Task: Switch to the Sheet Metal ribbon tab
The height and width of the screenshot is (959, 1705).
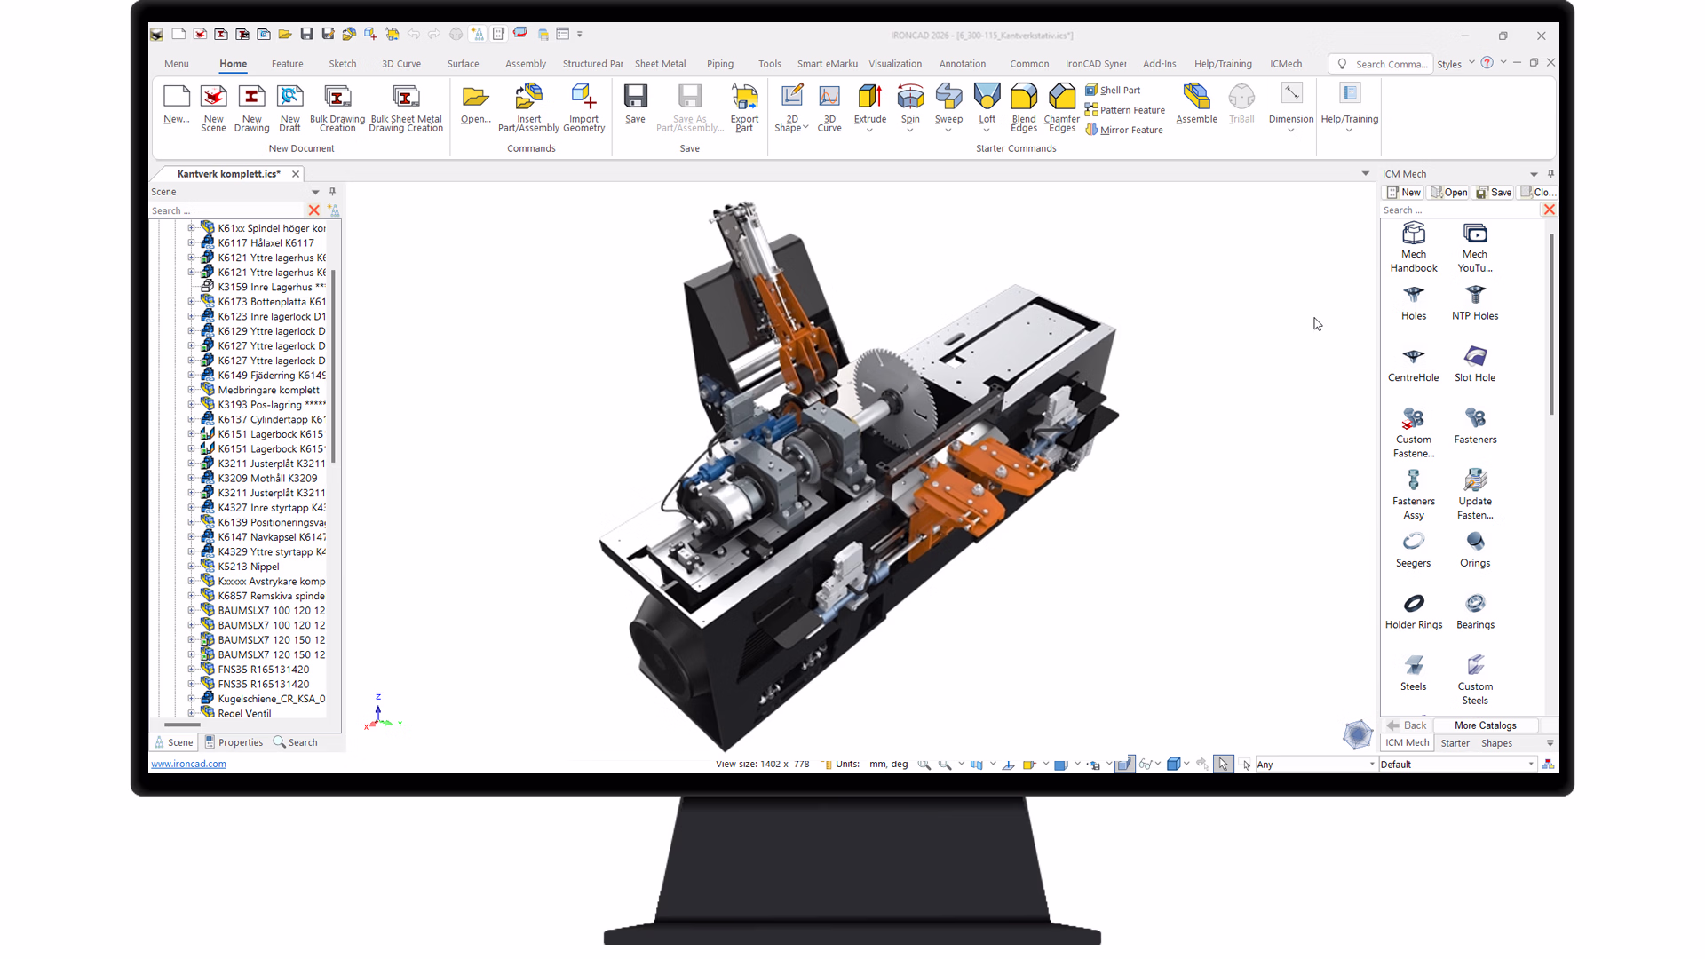Action: 660,63
